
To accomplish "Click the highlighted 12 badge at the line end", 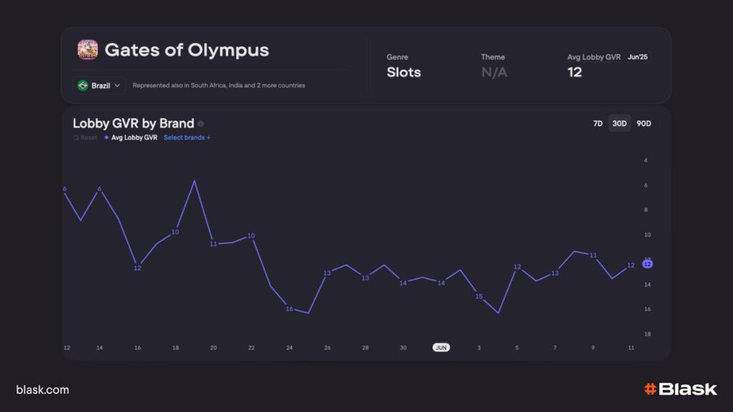I will tap(647, 264).
